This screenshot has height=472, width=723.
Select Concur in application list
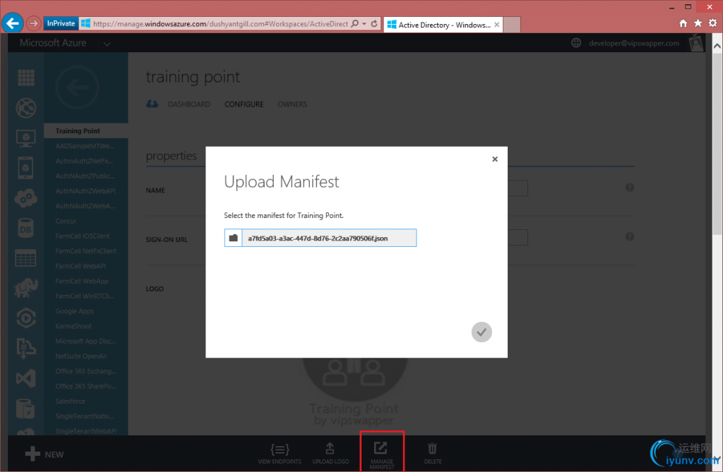[x=66, y=222]
